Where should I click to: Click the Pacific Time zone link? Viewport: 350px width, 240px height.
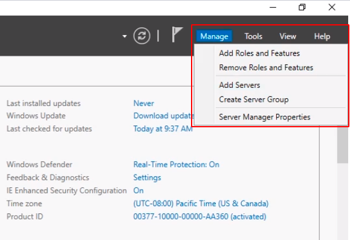click(x=201, y=204)
